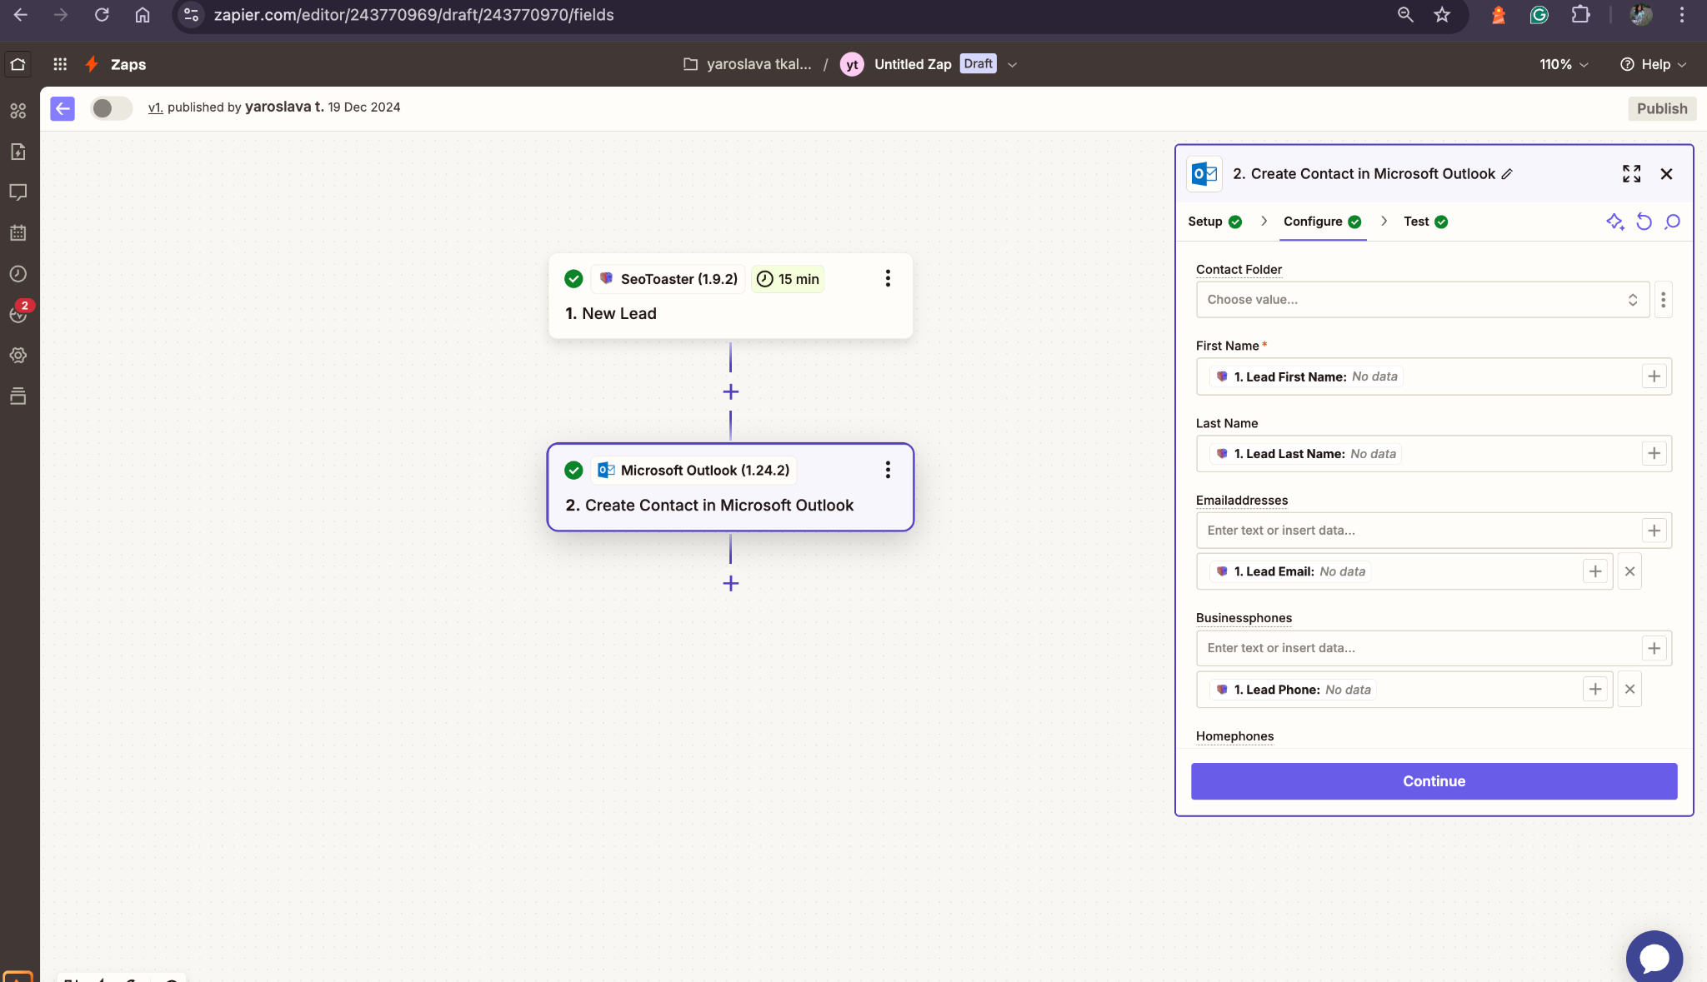Select the SeoToaster New Lead trigger card
The image size is (1707, 982).
tap(730, 296)
